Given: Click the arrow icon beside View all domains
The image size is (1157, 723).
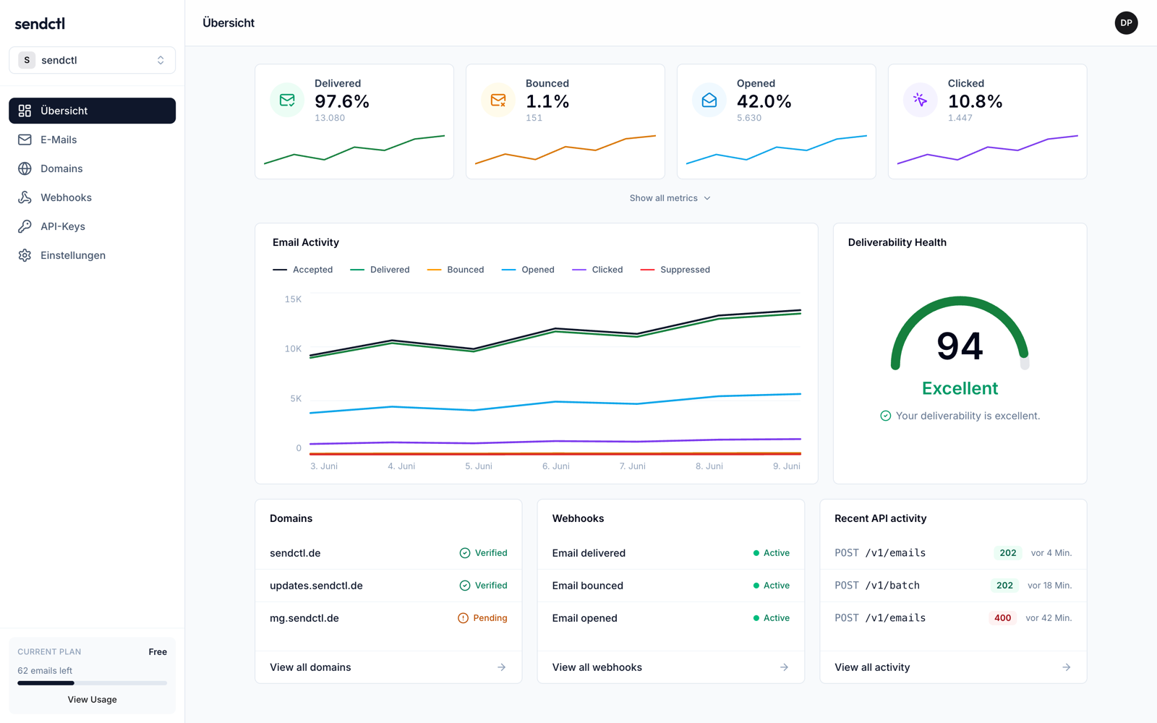Looking at the screenshot, I should click(x=501, y=667).
